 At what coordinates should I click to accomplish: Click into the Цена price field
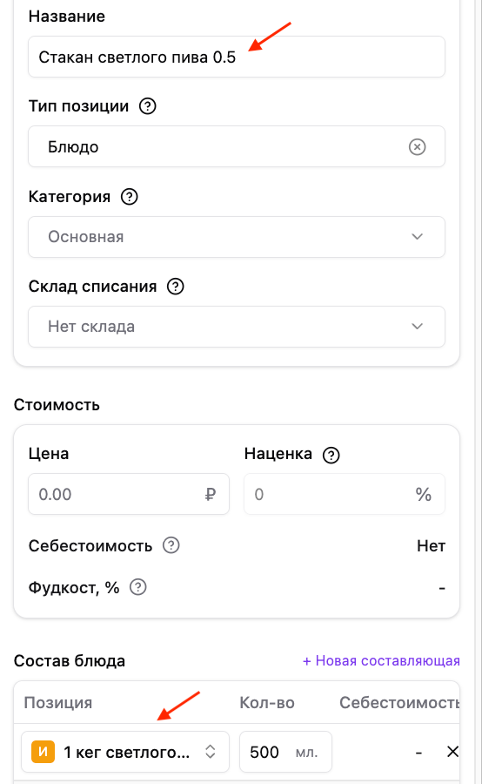[x=129, y=494]
